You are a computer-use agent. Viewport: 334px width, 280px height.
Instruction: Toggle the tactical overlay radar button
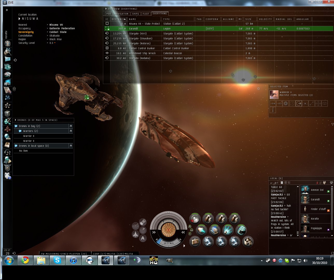(143, 230)
